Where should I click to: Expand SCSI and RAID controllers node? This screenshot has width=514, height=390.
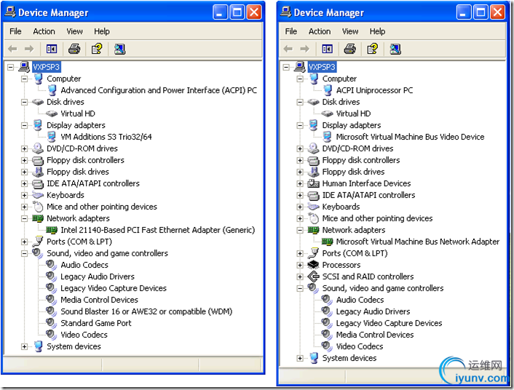point(300,276)
